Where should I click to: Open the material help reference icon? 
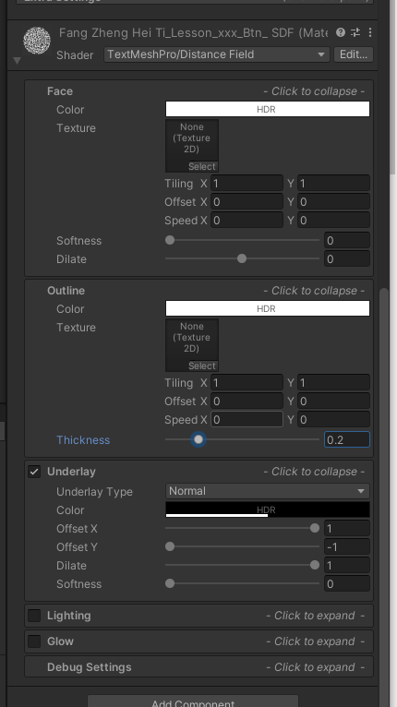click(341, 32)
